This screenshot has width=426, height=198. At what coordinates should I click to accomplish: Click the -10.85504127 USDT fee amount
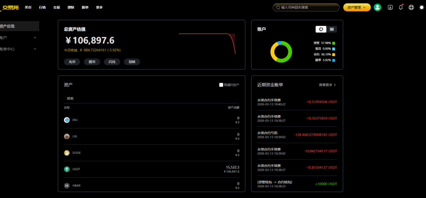point(322,168)
